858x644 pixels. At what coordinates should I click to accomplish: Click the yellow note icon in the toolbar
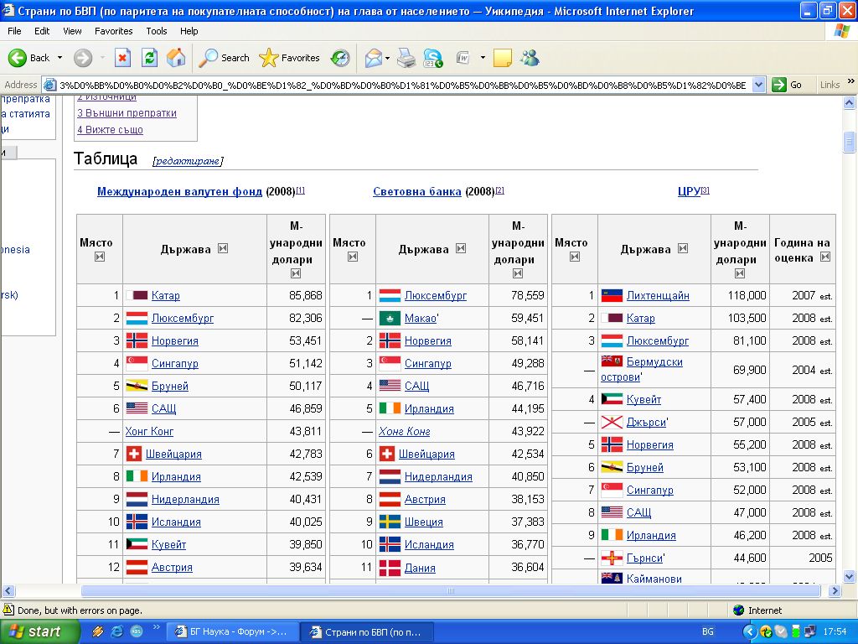(503, 58)
